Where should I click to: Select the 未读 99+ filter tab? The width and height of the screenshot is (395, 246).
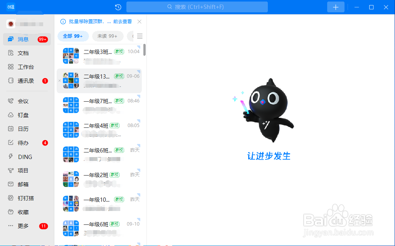click(108, 36)
